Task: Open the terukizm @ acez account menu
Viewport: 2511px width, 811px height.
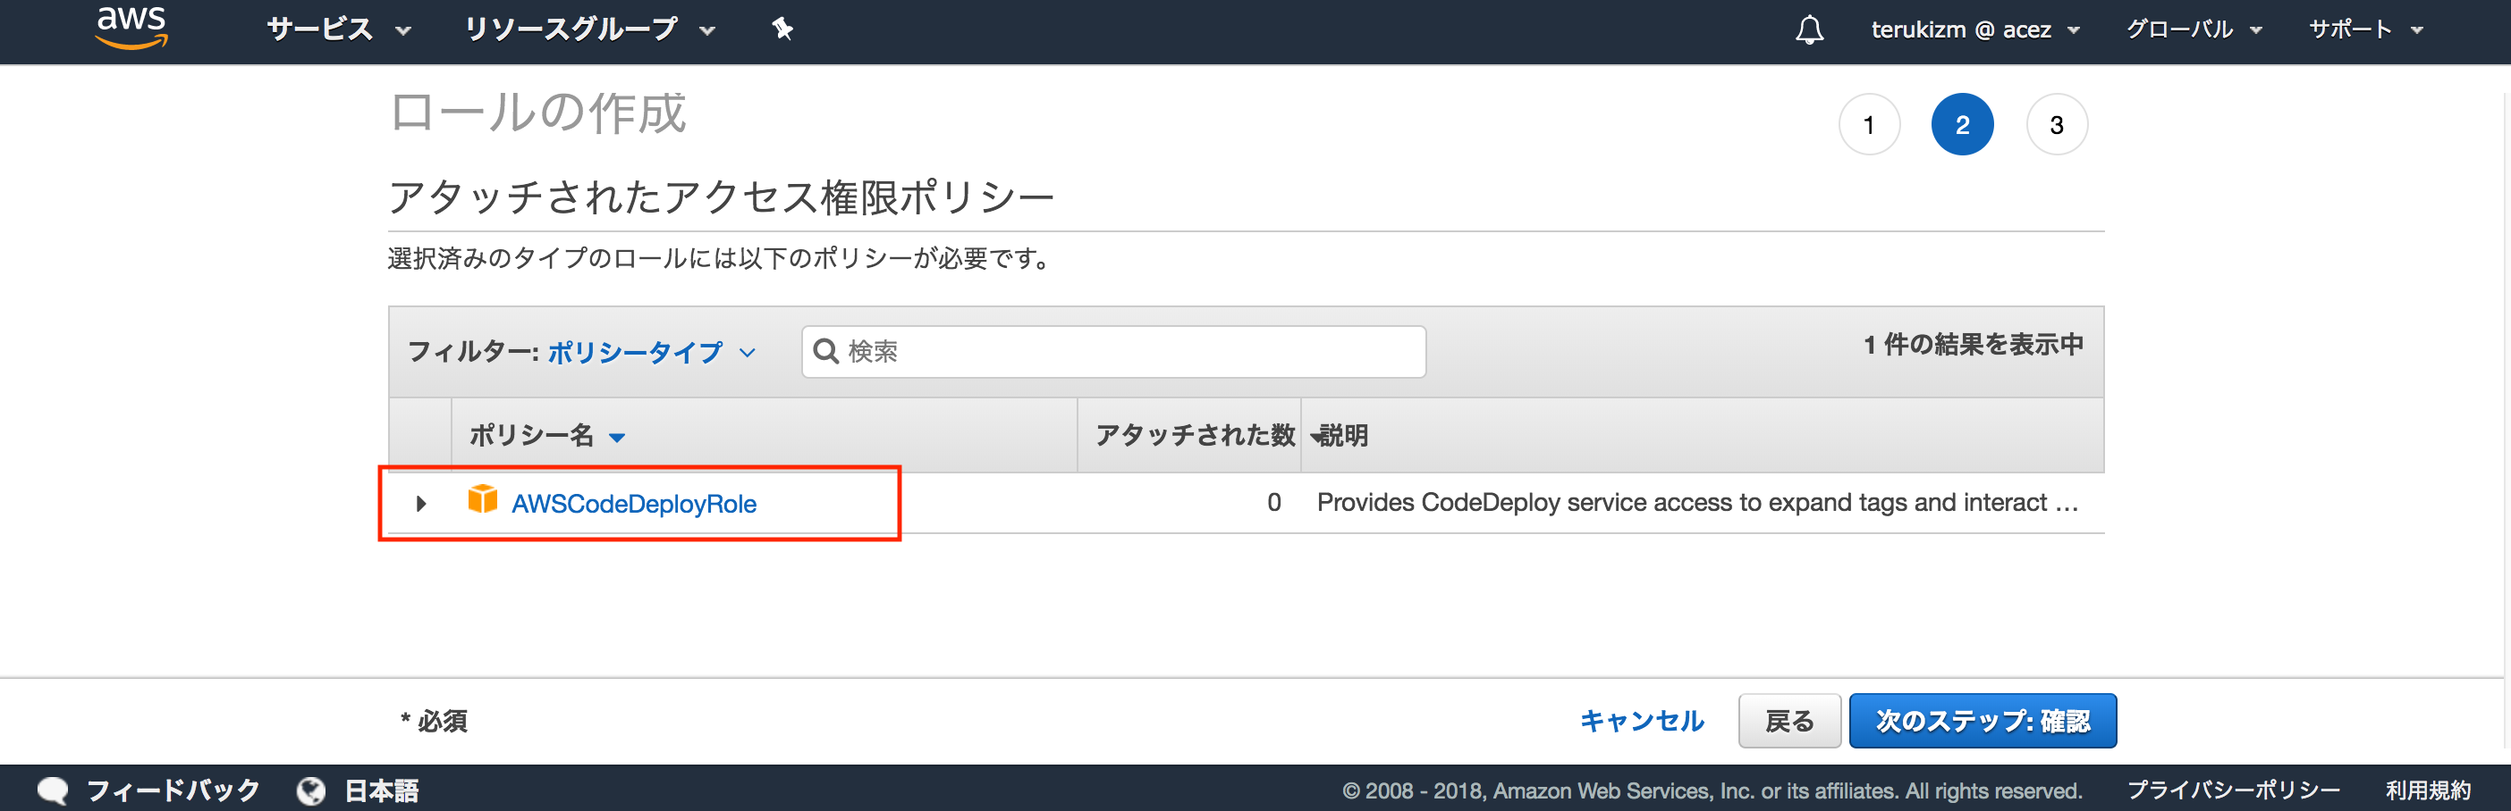Action: 1974,29
